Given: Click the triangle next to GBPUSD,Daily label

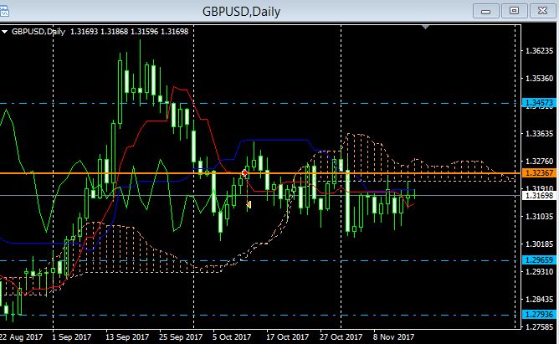Looking at the screenshot, I should click(x=5, y=32).
